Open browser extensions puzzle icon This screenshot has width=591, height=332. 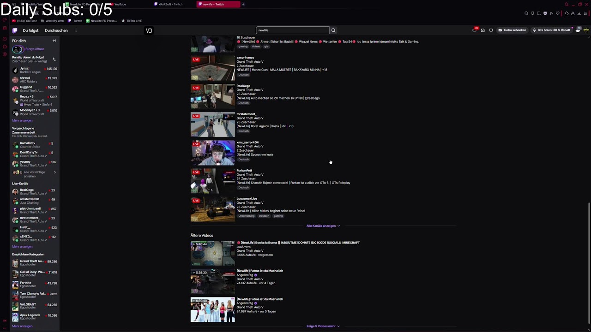(567, 13)
